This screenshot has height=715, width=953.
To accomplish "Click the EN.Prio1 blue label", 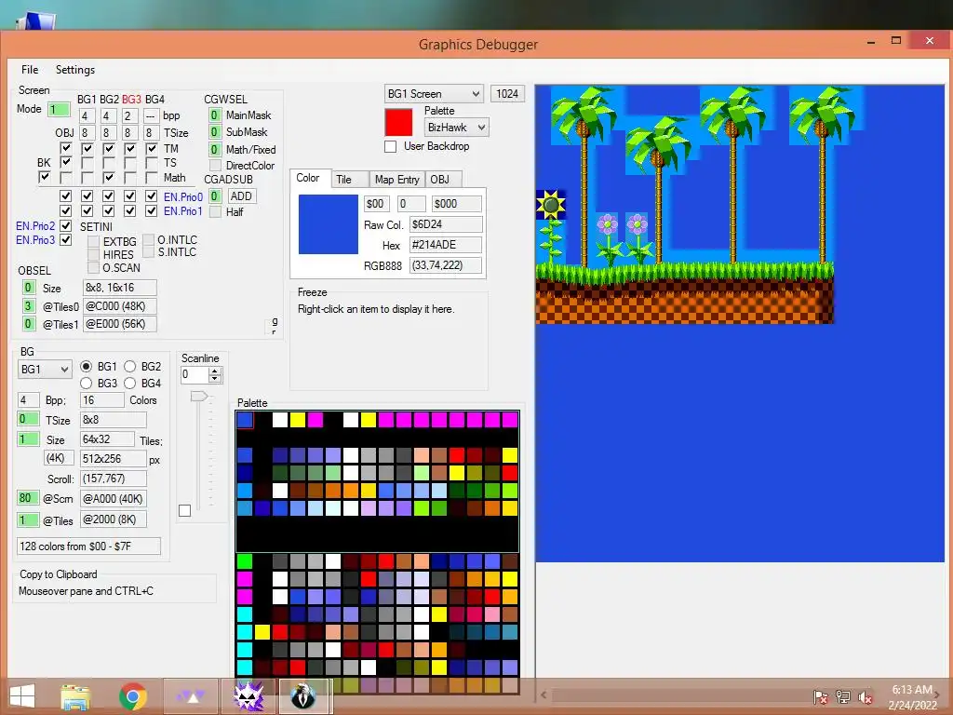I will coord(183,211).
